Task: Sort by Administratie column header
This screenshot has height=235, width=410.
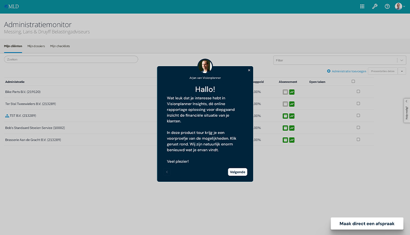Action: [15, 82]
